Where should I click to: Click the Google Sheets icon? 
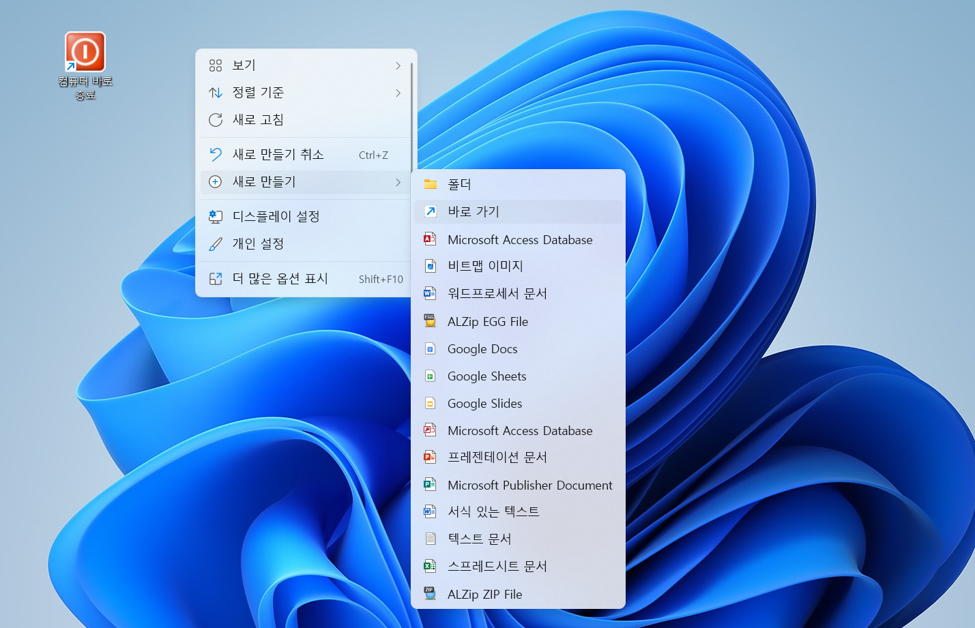pos(431,376)
